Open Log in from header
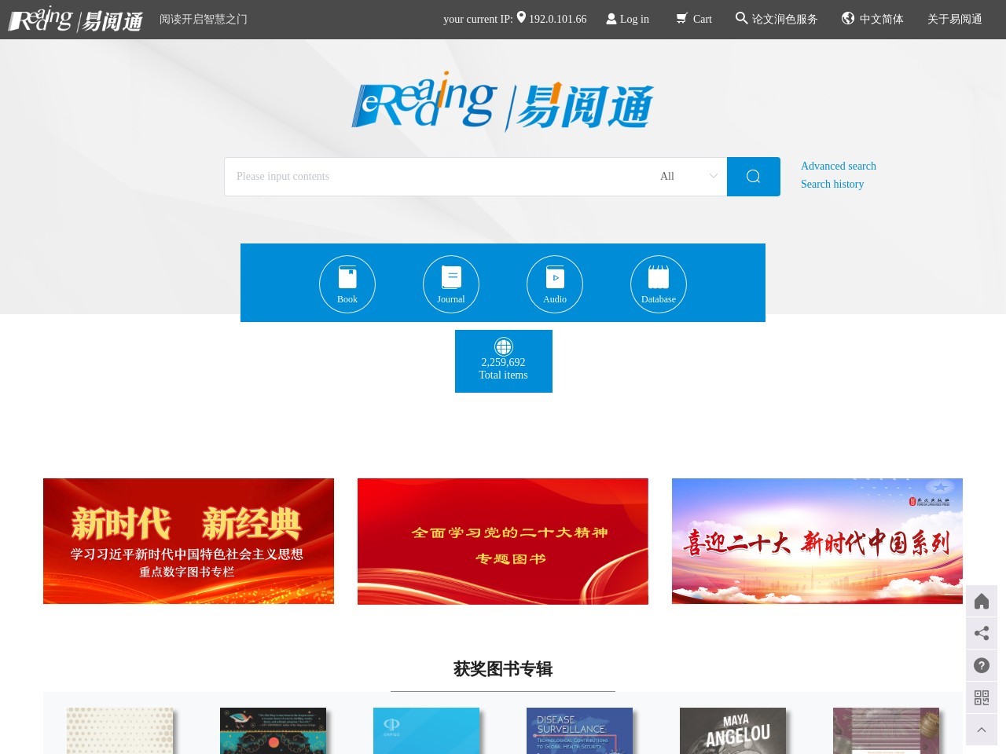This screenshot has height=754, width=1006. (x=627, y=19)
